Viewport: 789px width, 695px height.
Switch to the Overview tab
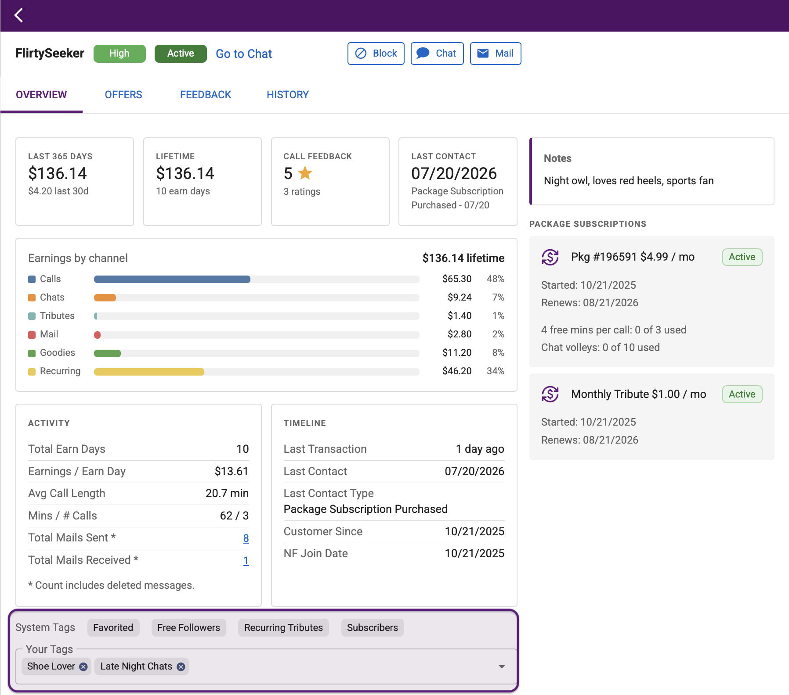[41, 95]
